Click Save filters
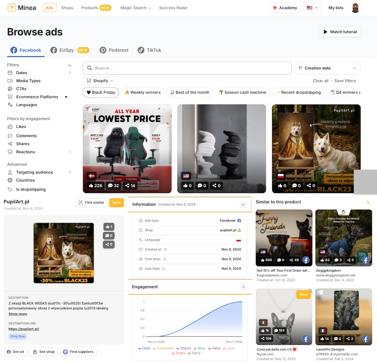Viewport: 377px width, 363px height. [345, 81]
